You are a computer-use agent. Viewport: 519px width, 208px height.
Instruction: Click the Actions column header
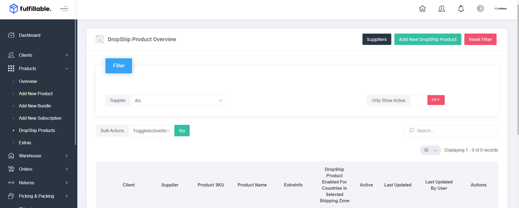[479, 185]
